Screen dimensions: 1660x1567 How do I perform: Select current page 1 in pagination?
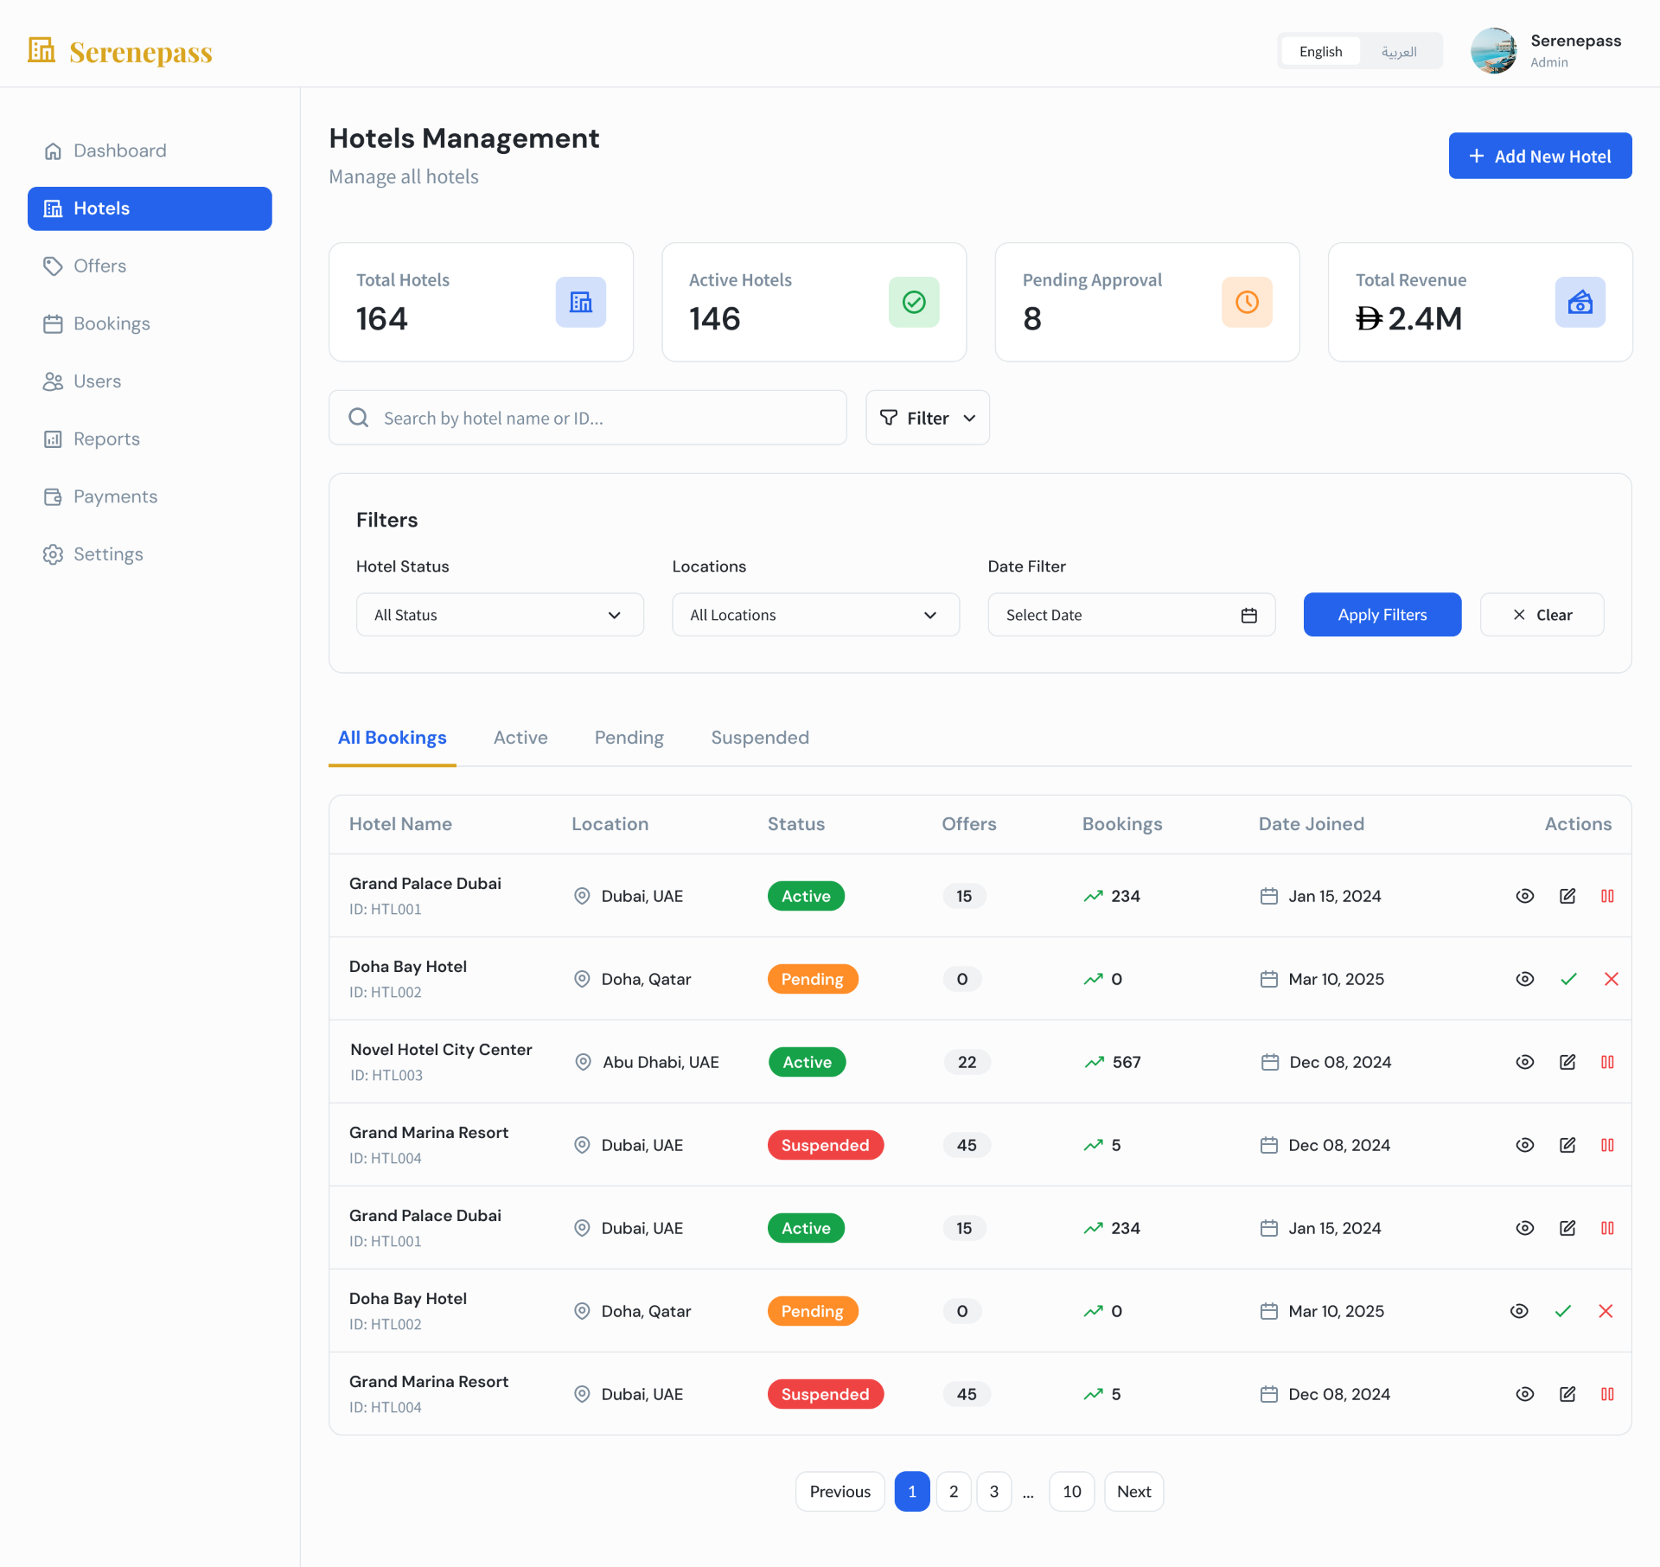point(912,1492)
